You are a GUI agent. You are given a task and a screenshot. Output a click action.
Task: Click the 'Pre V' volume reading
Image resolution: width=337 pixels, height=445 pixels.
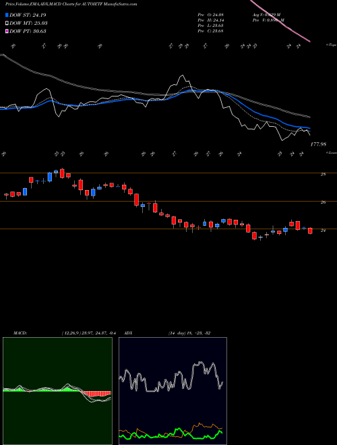pos(268,20)
